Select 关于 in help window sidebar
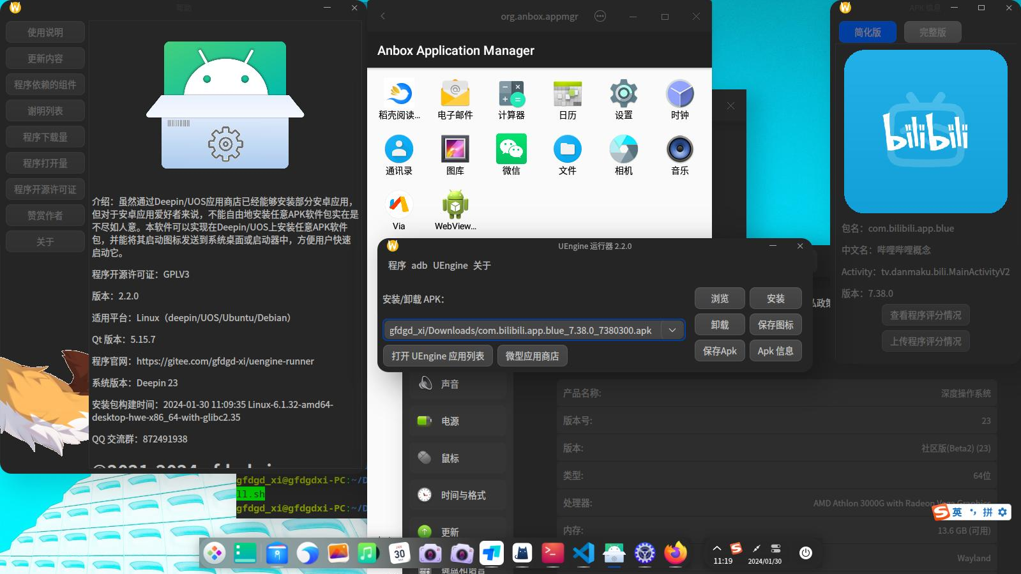 point(45,242)
